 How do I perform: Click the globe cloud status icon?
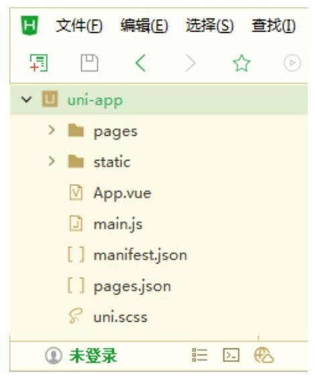(264, 355)
